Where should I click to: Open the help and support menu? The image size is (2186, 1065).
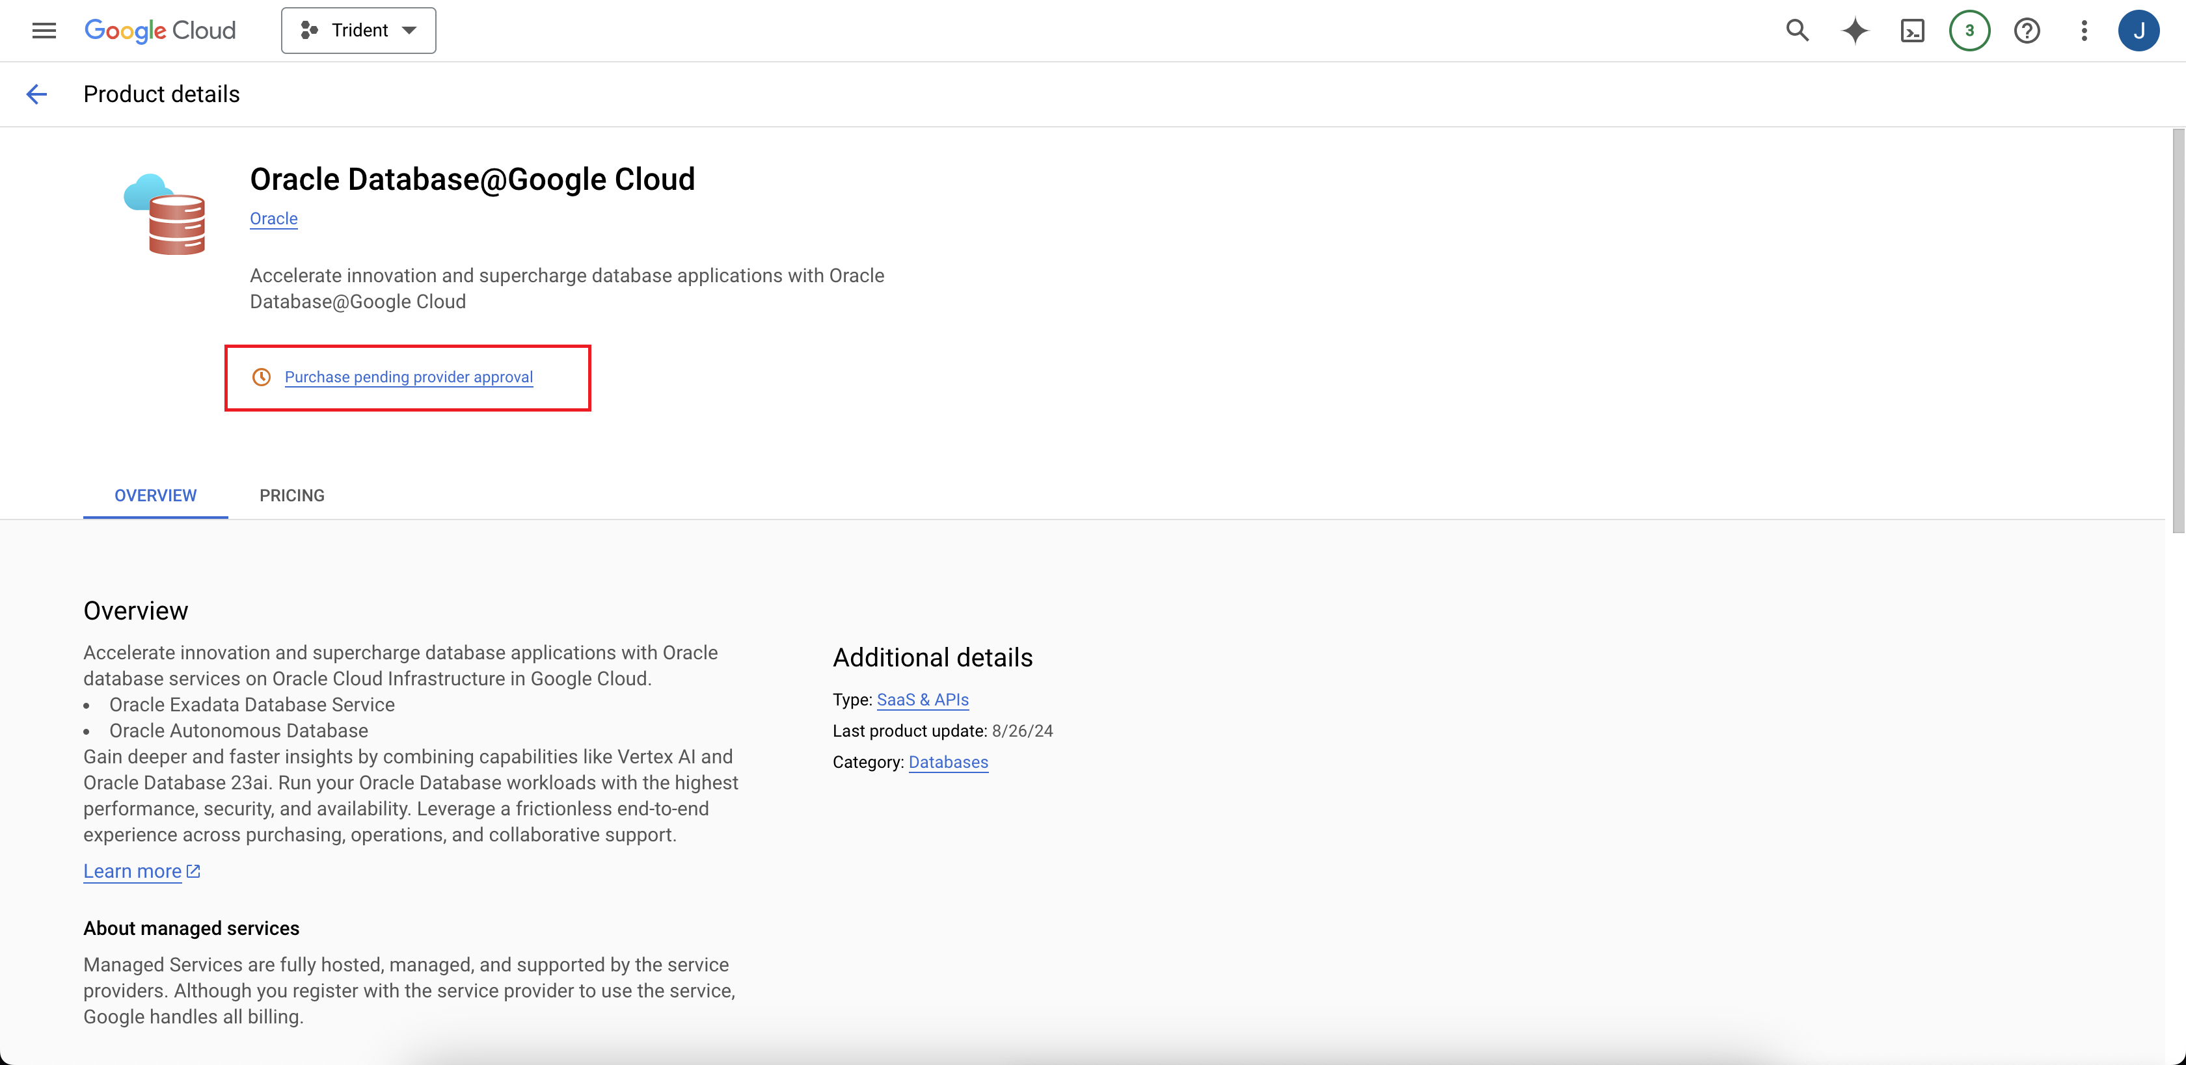click(2027, 31)
